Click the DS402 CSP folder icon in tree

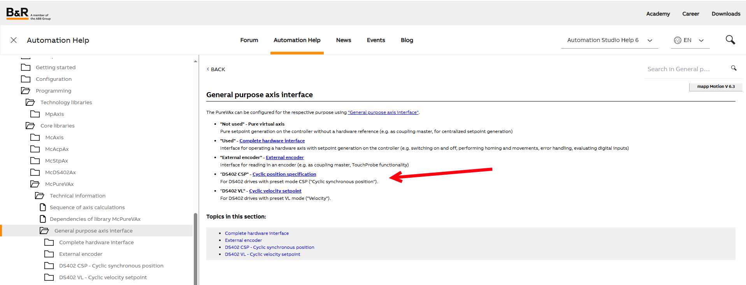coord(49,266)
